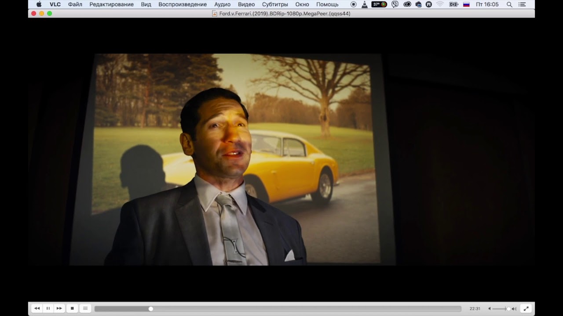This screenshot has height=316, width=563.
Task: Click the screen recording stop icon
Action: click(354, 4)
